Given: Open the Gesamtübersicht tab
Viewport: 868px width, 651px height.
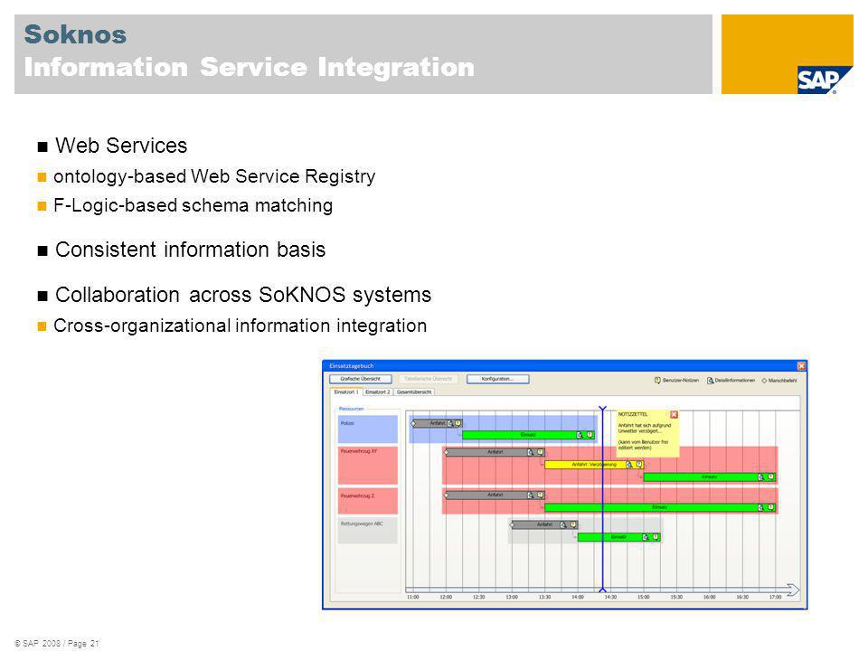Looking at the screenshot, I should coord(414,392).
